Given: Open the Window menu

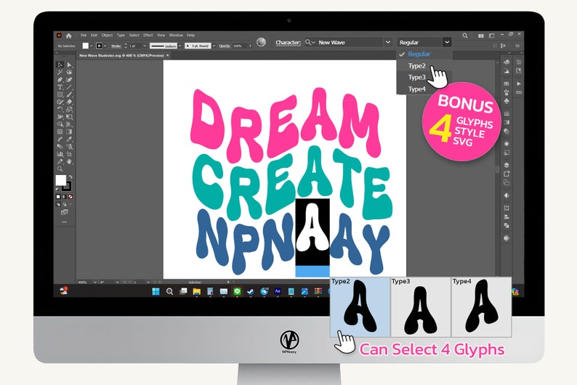Looking at the screenshot, I should click(x=176, y=36).
